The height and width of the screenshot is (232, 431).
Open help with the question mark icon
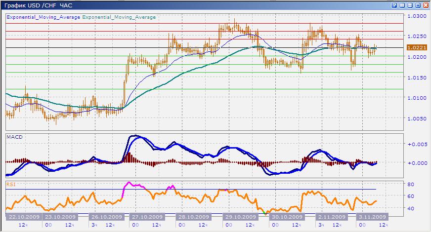pos(394,5)
